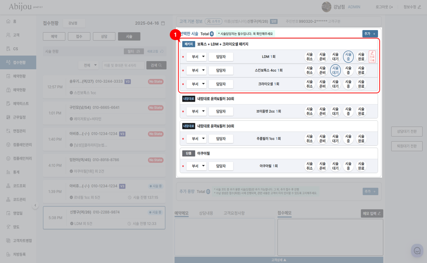Switch to the 예약 tab
The height and width of the screenshot is (263, 427).
click(x=54, y=36)
